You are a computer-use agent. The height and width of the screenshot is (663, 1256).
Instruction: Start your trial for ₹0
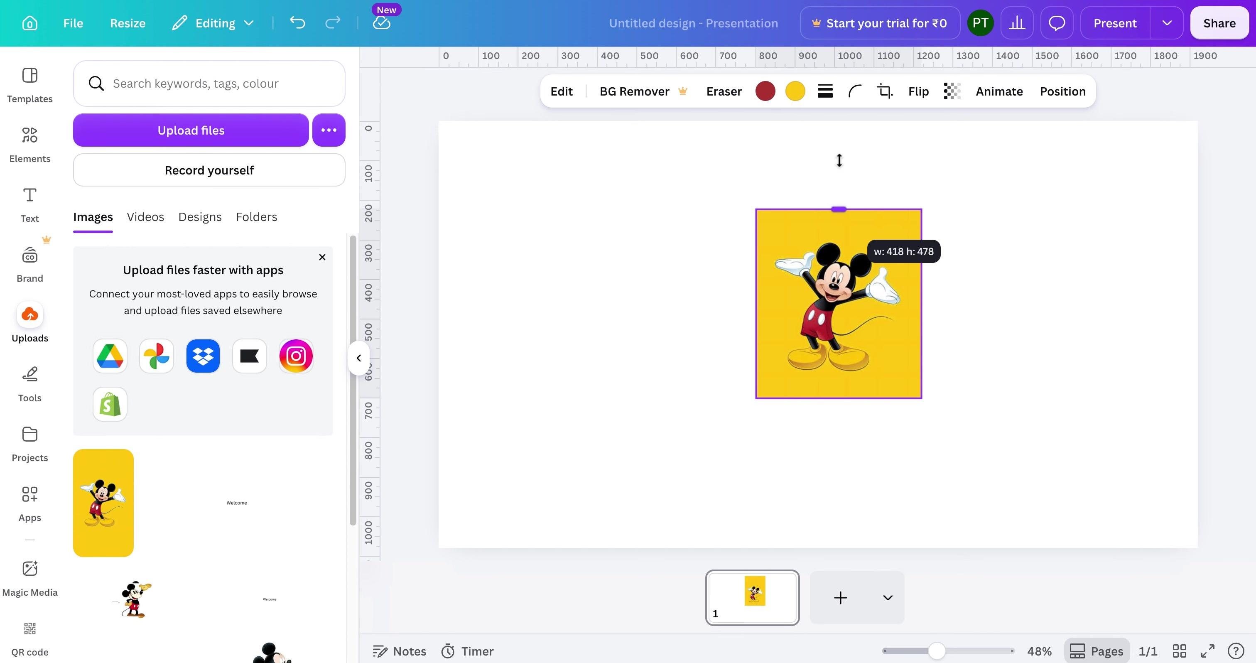[880, 23]
